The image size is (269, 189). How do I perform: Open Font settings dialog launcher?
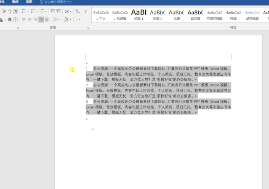tap(18, 28)
